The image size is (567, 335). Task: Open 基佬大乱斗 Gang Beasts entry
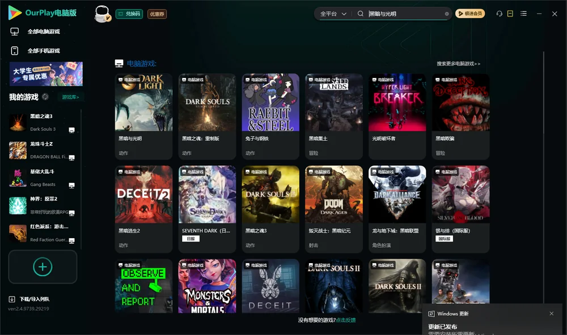tap(43, 178)
